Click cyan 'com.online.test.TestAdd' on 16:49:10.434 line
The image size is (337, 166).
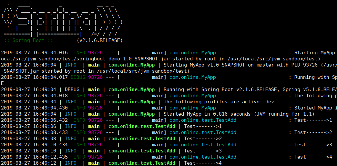point(203,144)
